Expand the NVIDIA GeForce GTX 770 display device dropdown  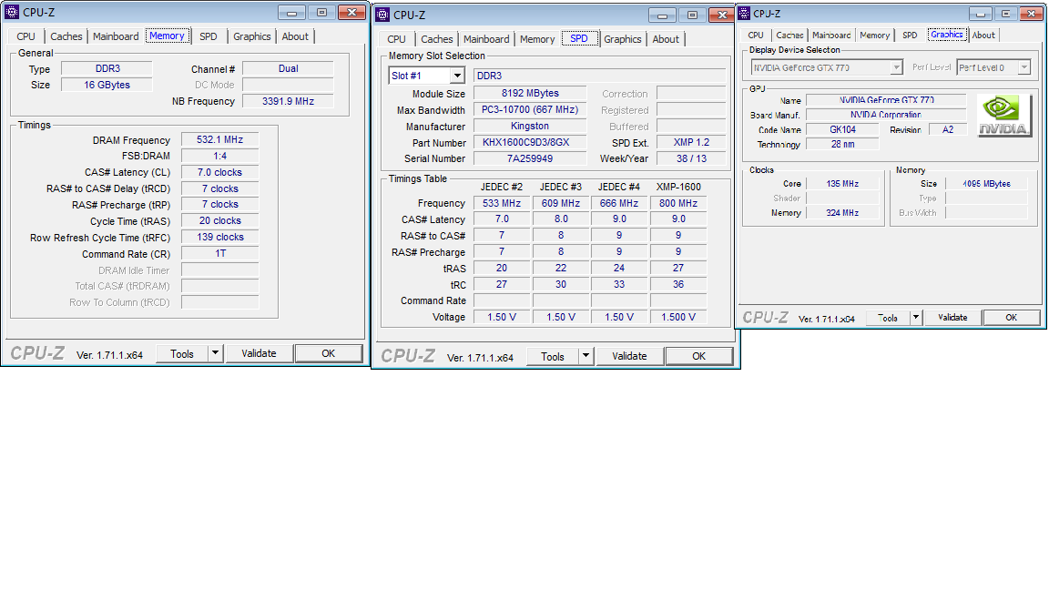(896, 67)
